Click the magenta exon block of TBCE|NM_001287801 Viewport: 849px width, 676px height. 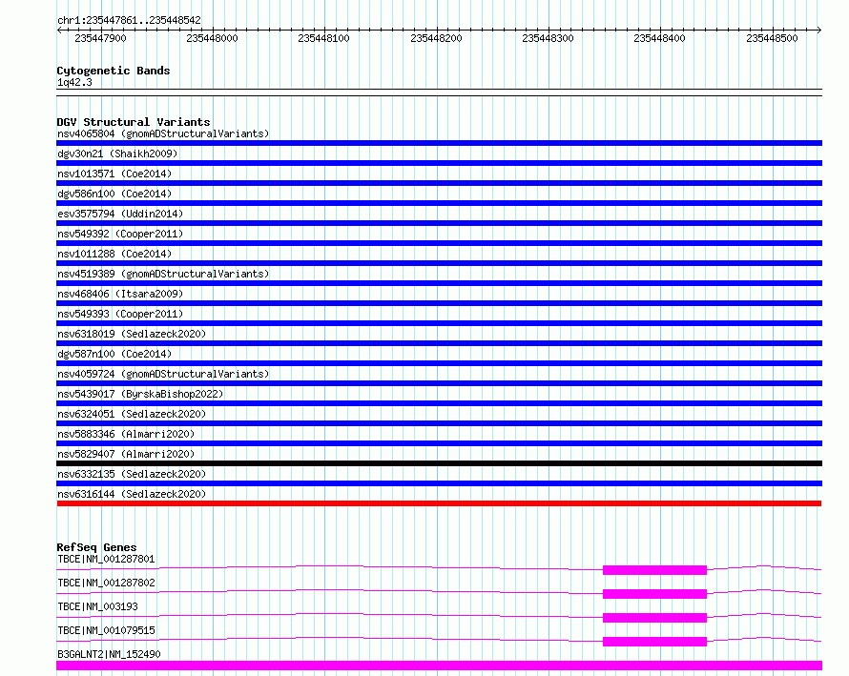click(654, 570)
